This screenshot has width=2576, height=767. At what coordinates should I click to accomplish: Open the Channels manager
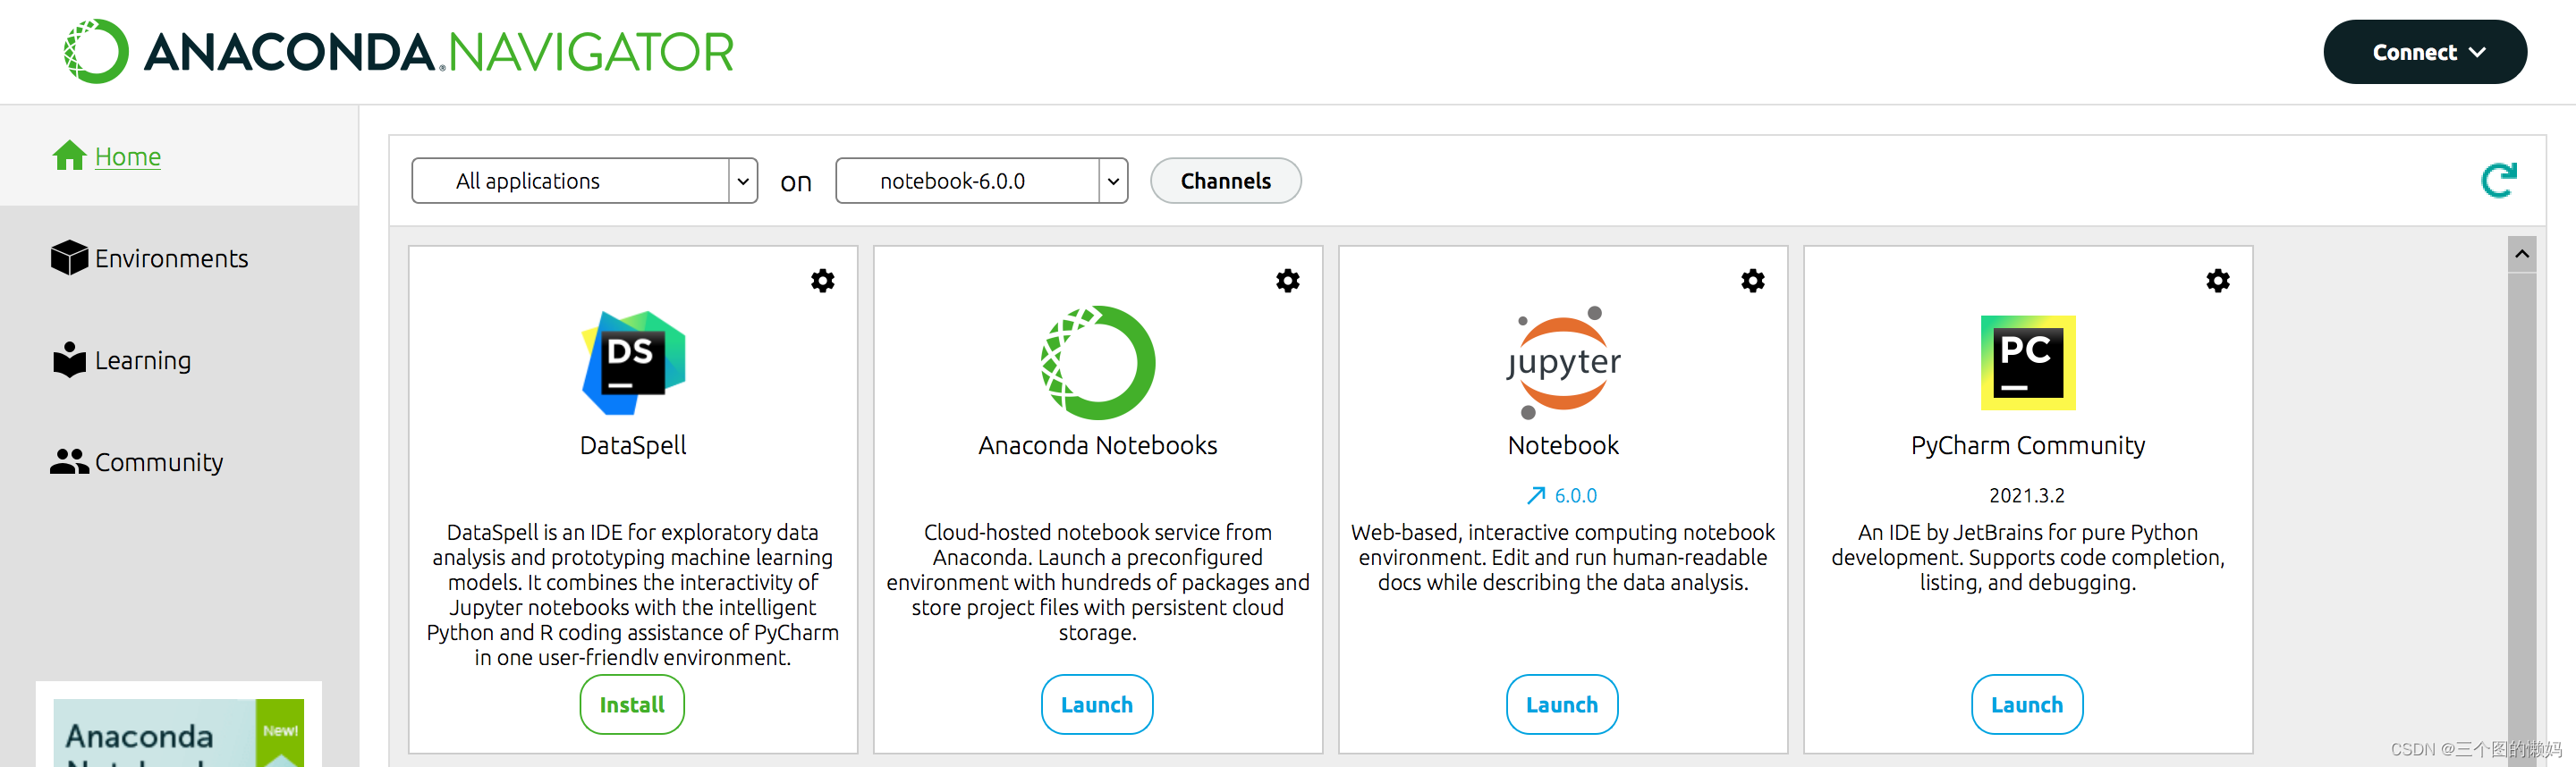1225,181
